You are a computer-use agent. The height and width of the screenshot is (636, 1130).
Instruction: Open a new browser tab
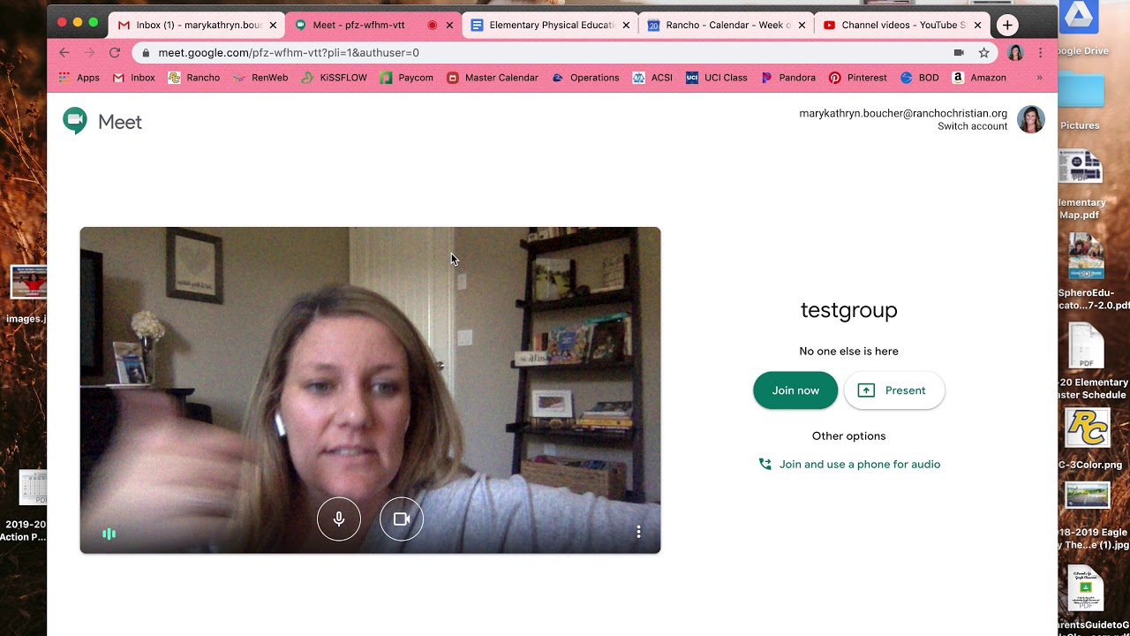point(1007,25)
